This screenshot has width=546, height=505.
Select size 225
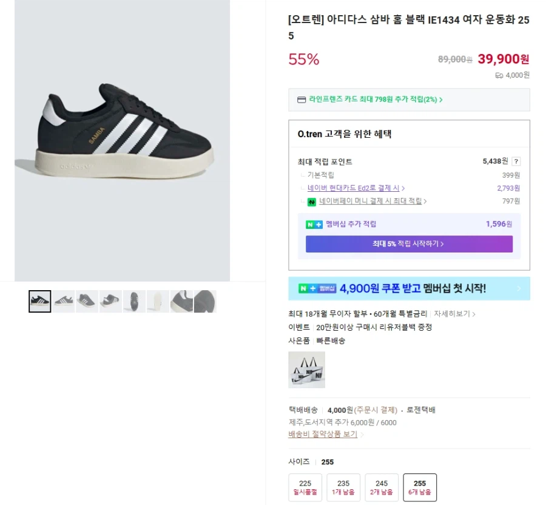(x=305, y=487)
